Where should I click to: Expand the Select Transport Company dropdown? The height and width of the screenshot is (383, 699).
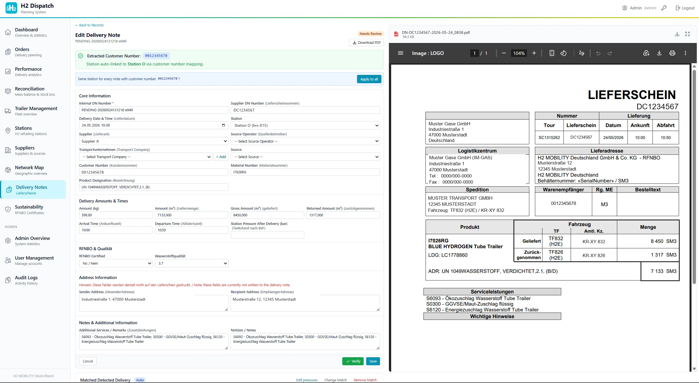[145, 157]
